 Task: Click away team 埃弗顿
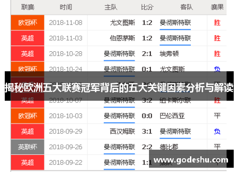[x=169, y=54]
